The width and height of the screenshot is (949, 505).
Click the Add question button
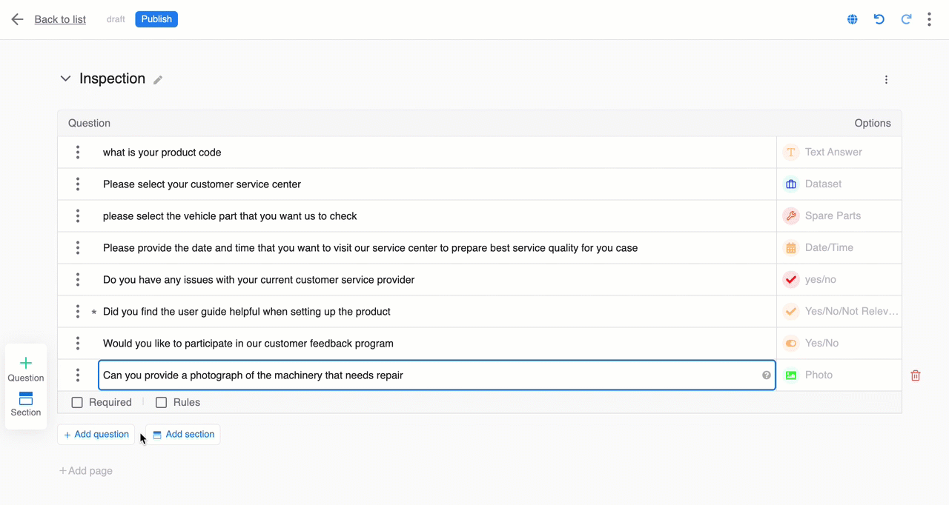[x=96, y=435]
